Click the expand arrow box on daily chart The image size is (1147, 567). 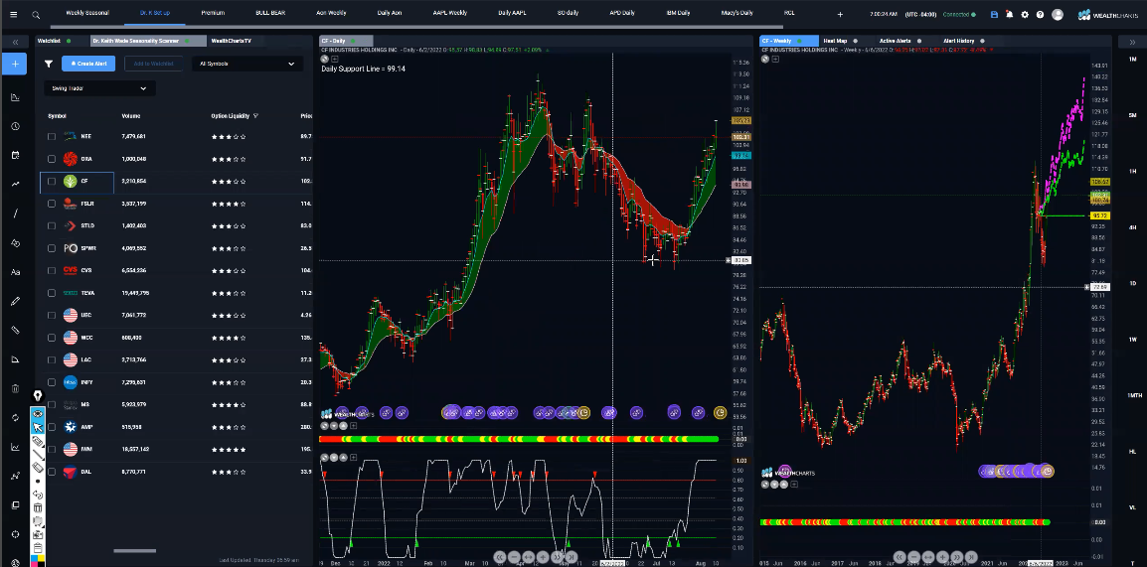[336, 59]
